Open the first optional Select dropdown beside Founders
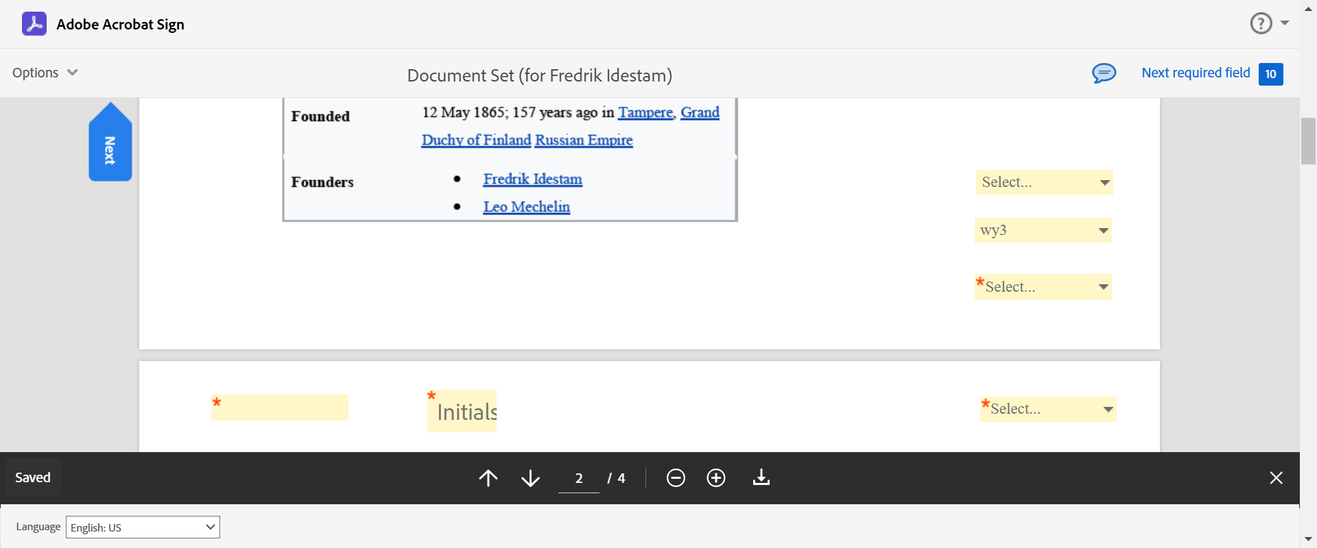Image resolution: width=1317 pixels, height=548 pixels. click(x=1044, y=182)
